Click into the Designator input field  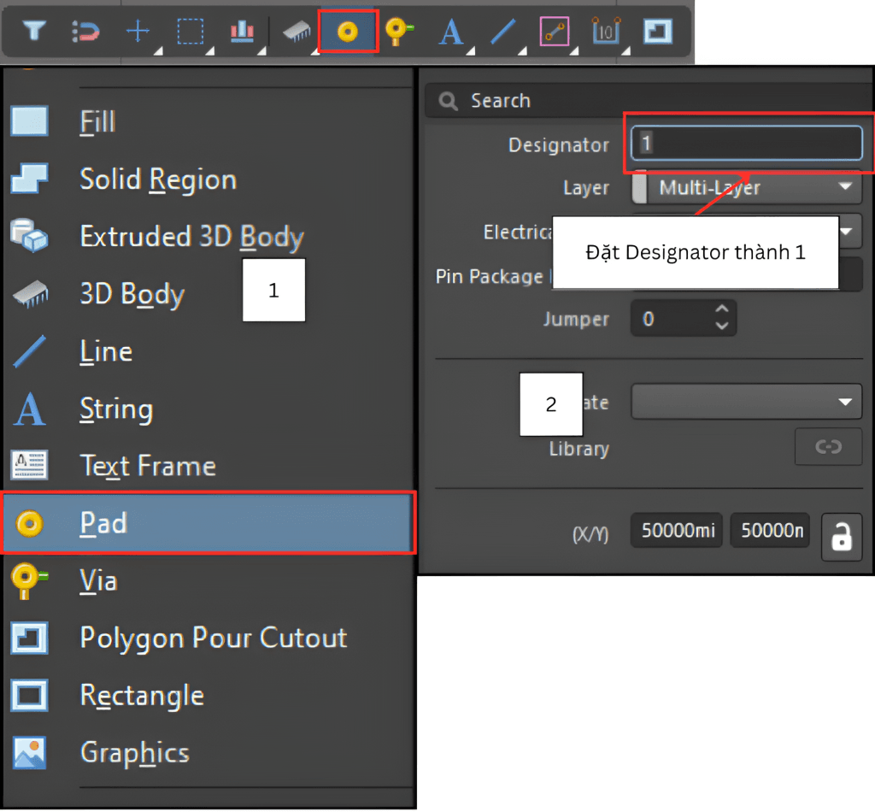coord(746,143)
